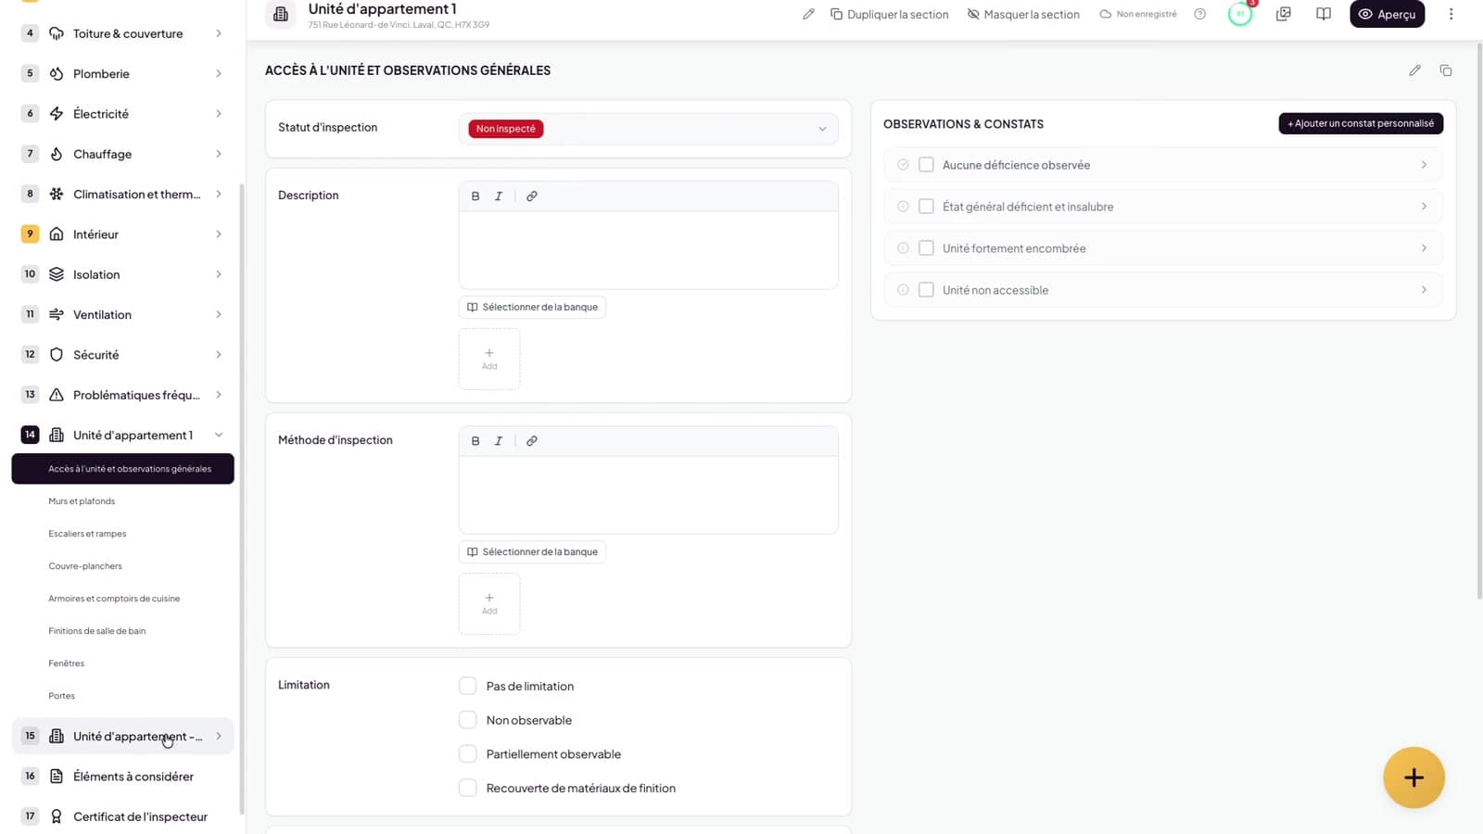1483x834 pixels.
Task: Click Masquer la section
Action: pos(1023,14)
